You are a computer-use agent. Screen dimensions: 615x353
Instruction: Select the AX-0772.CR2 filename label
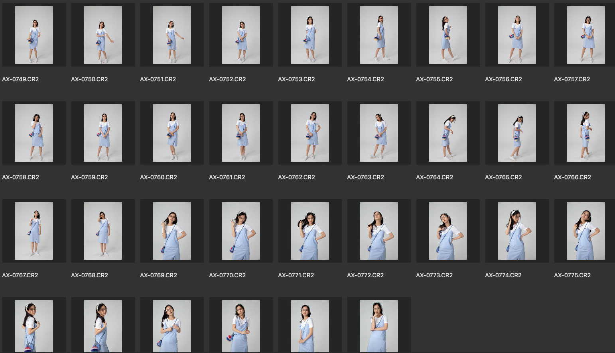coord(365,275)
